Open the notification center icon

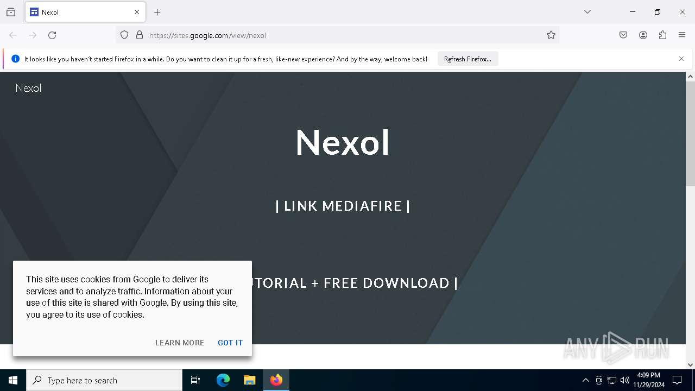click(x=677, y=380)
